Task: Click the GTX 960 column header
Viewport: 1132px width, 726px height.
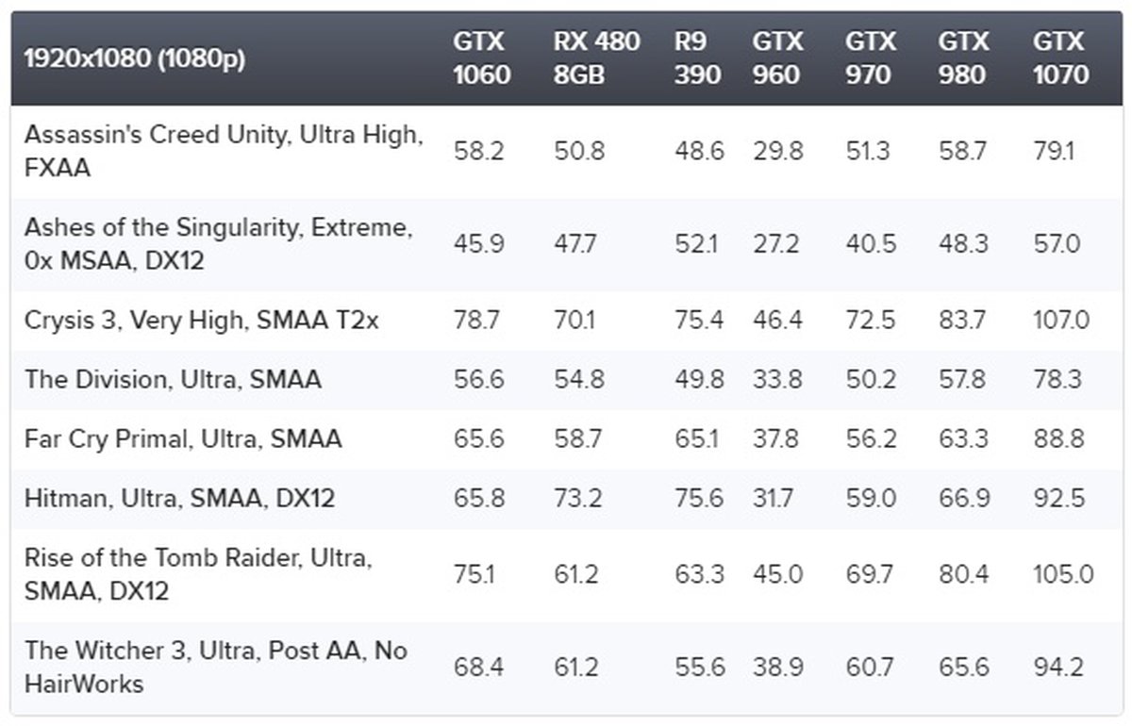Action: 777,58
